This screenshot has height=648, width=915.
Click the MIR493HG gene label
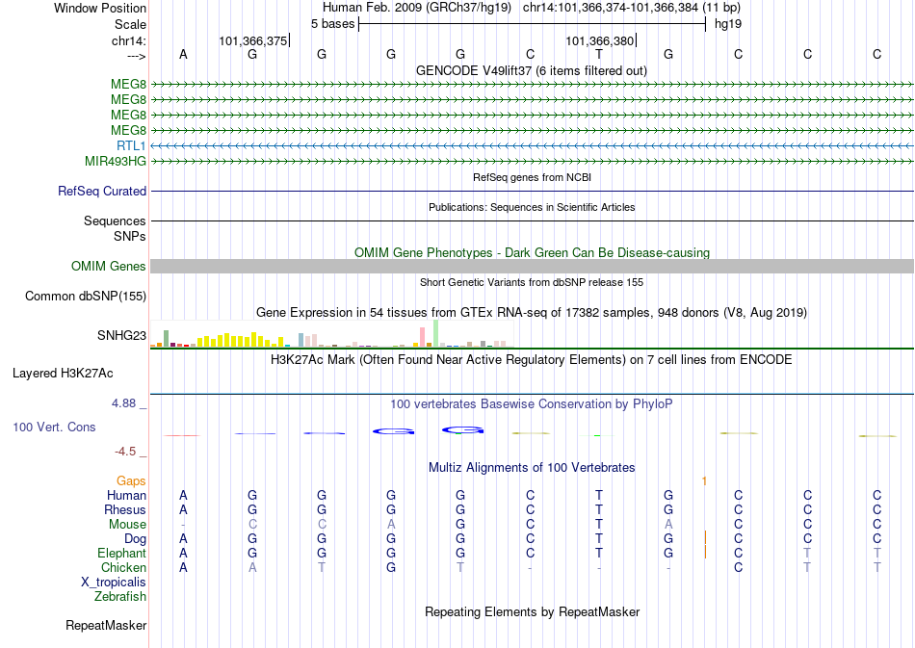116,161
